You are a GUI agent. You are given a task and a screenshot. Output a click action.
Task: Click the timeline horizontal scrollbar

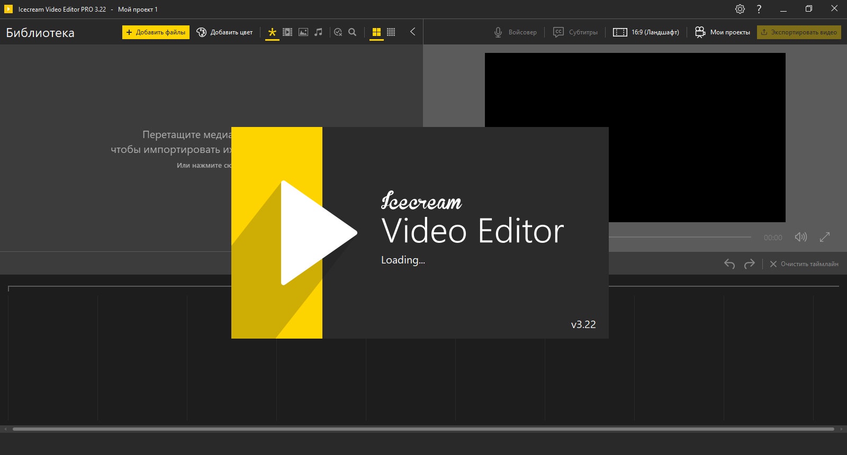(424, 429)
